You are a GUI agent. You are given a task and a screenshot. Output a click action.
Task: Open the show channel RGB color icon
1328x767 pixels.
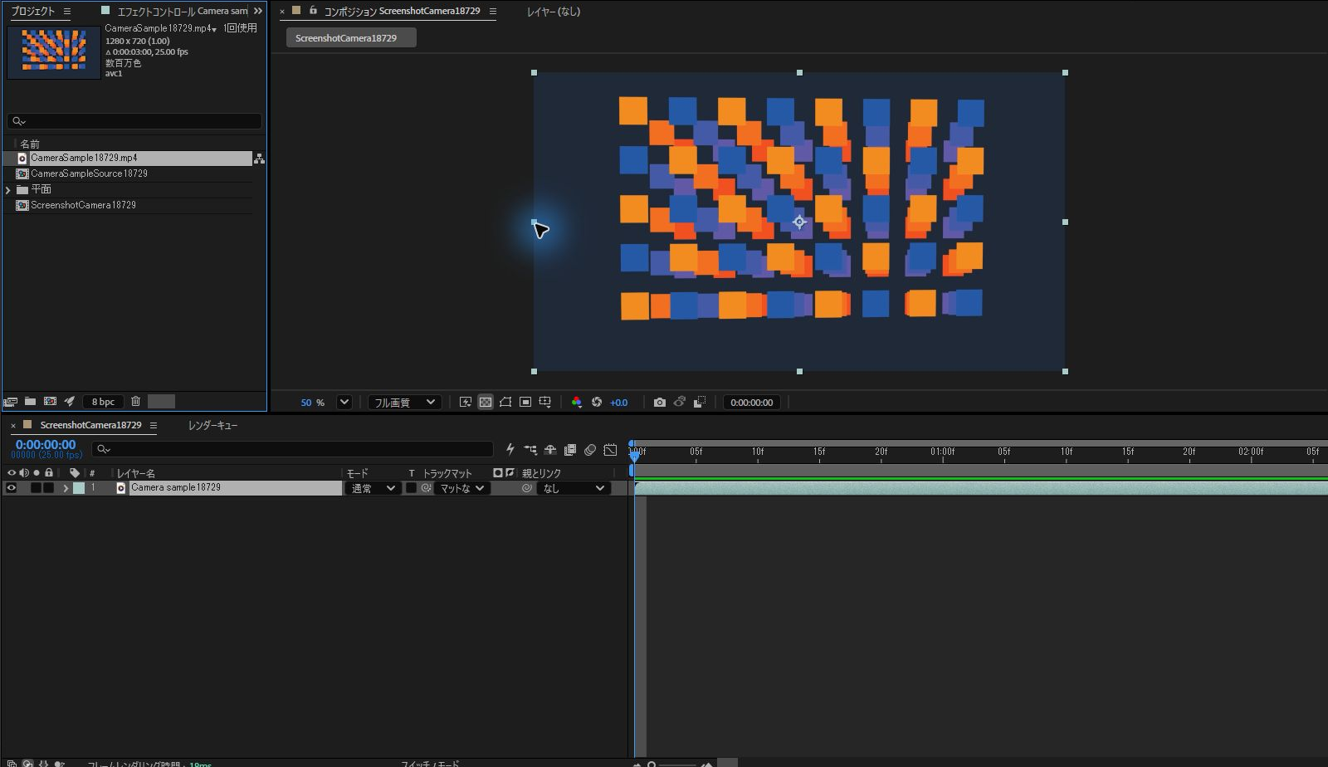(x=577, y=402)
